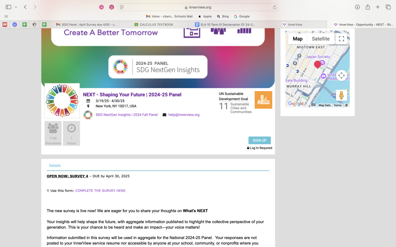The image size is (396, 247).
Task: Click the small SDG wheel organization icon
Action: click(x=88, y=115)
